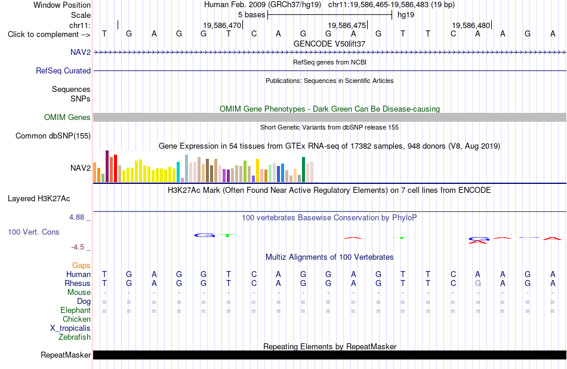Select the Rhesus species label

coord(78,283)
